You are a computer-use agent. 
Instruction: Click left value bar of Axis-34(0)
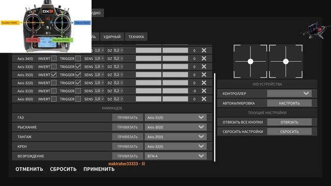click(148, 58)
